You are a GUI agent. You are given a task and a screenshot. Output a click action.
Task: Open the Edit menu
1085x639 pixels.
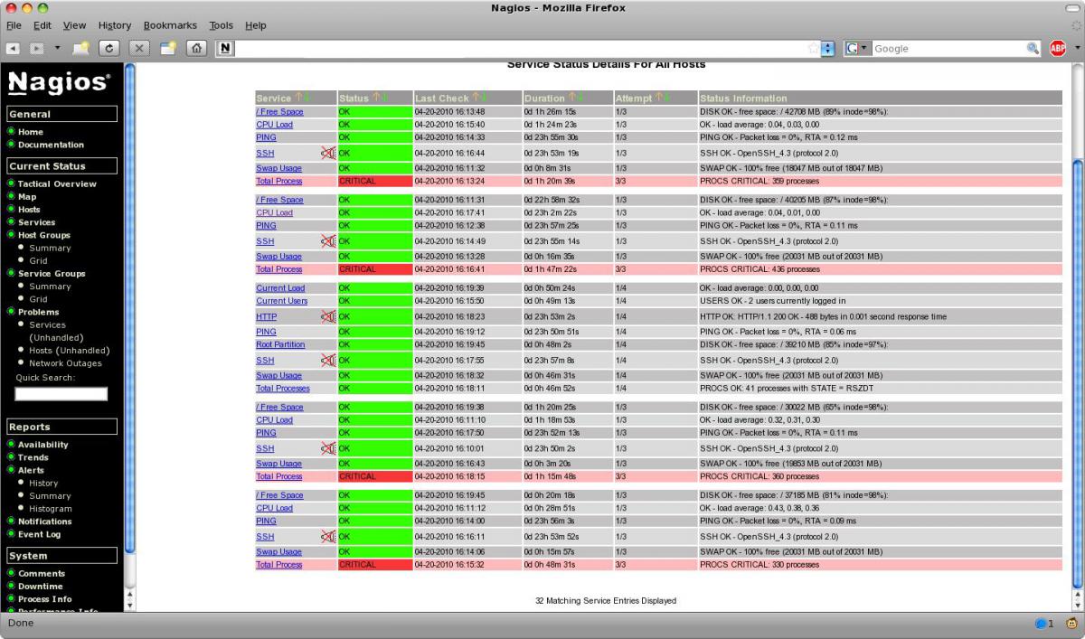pos(42,25)
